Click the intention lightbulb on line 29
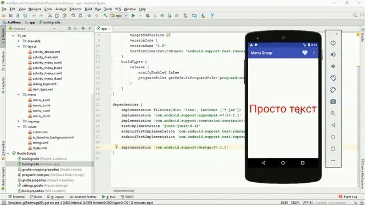The width and height of the screenshot is (365, 205). (116, 147)
